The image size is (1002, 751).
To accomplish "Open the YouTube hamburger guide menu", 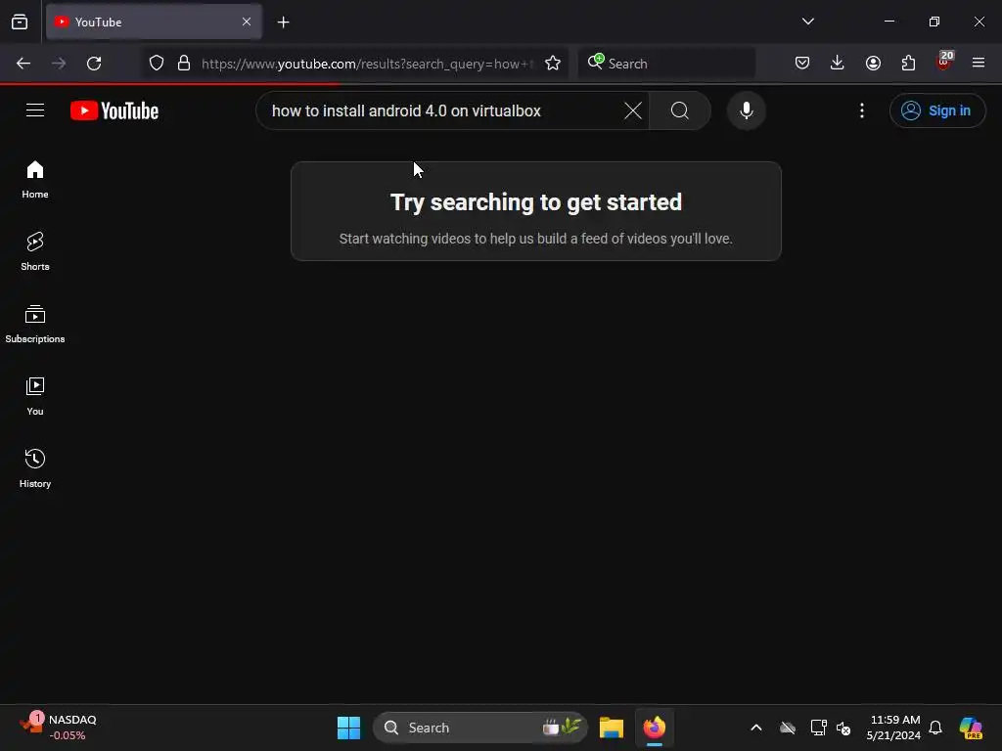I will (35, 110).
